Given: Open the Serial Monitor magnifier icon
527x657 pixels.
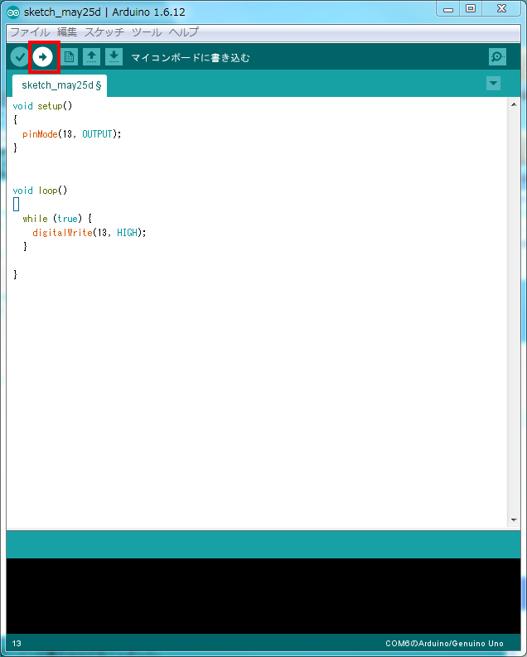Looking at the screenshot, I should coord(496,57).
